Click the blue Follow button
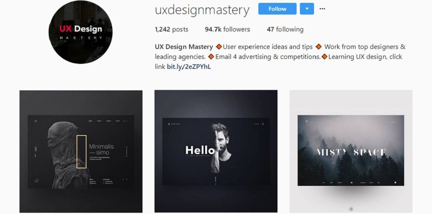 click(x=277, y=9)
